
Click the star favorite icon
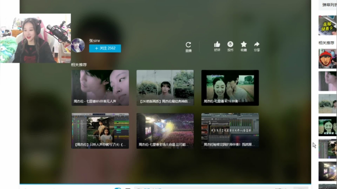click(243, 44)
